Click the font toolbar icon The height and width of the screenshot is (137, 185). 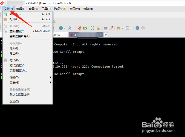tap(70, 28)
